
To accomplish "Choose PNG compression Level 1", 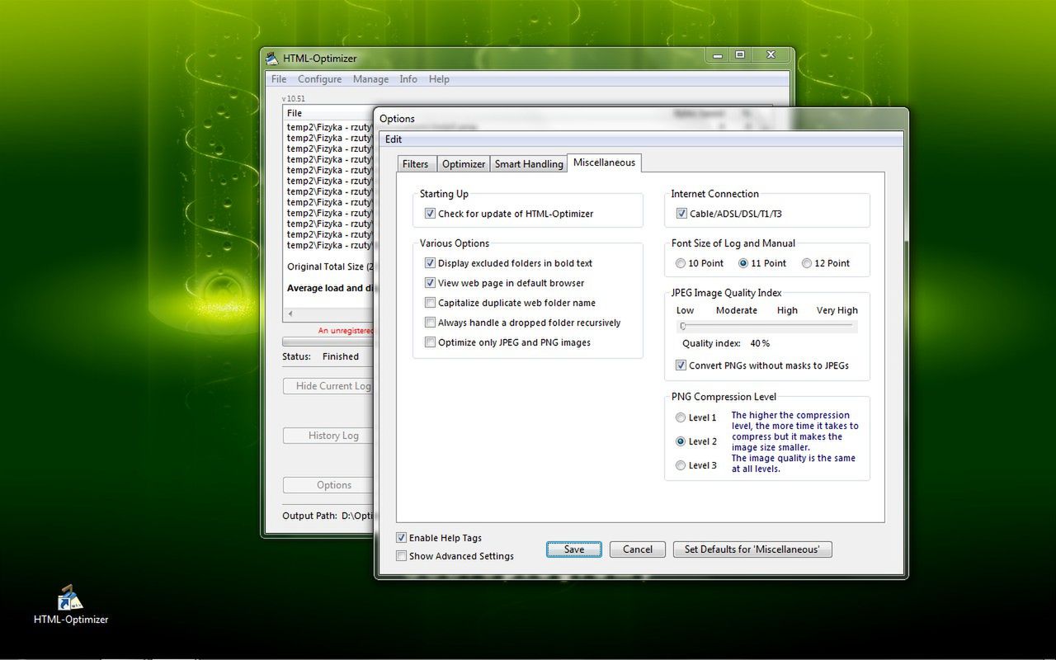I will (681, 417).
